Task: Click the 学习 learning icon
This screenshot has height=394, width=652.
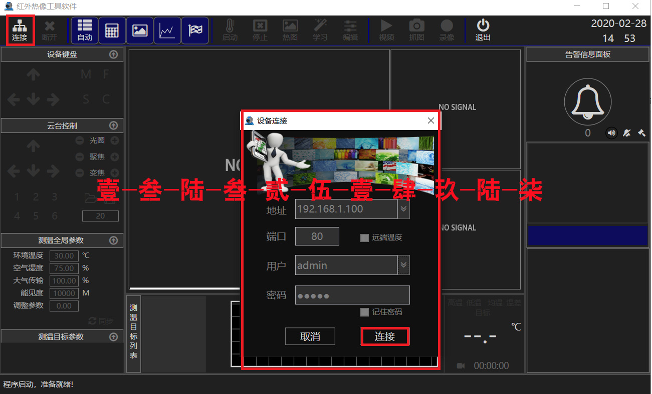Action: [x=320, y=30]
